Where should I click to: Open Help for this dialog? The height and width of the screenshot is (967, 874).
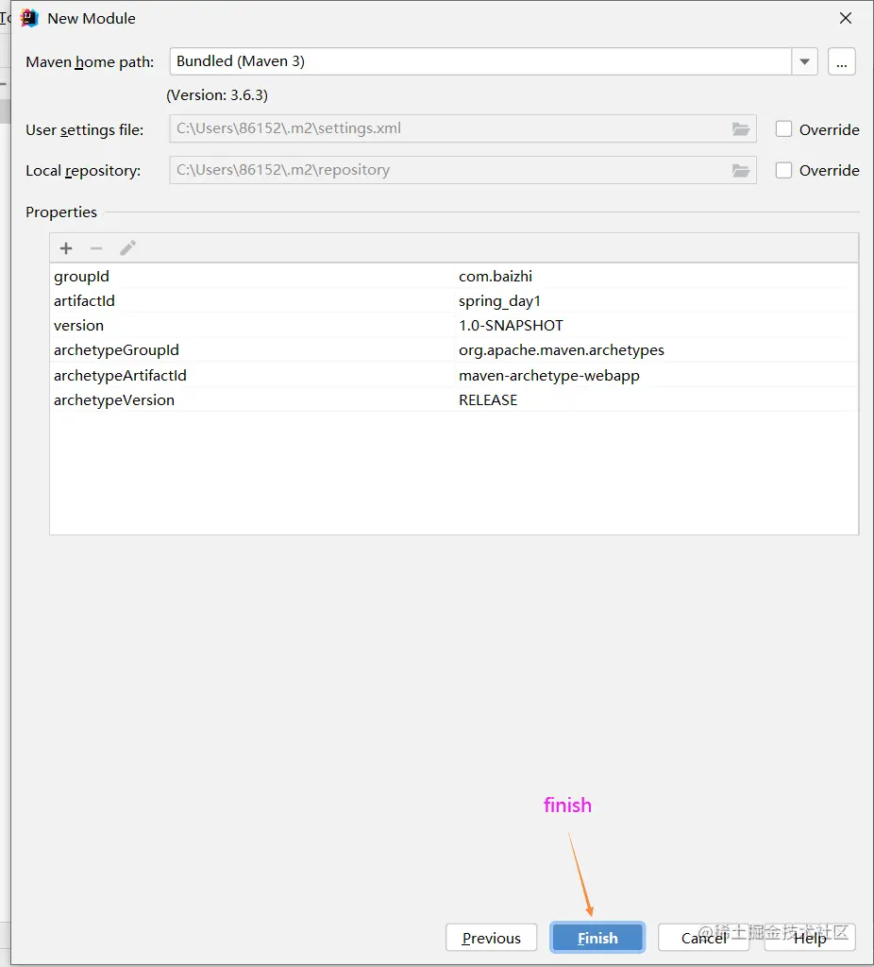tap(810, 938)
